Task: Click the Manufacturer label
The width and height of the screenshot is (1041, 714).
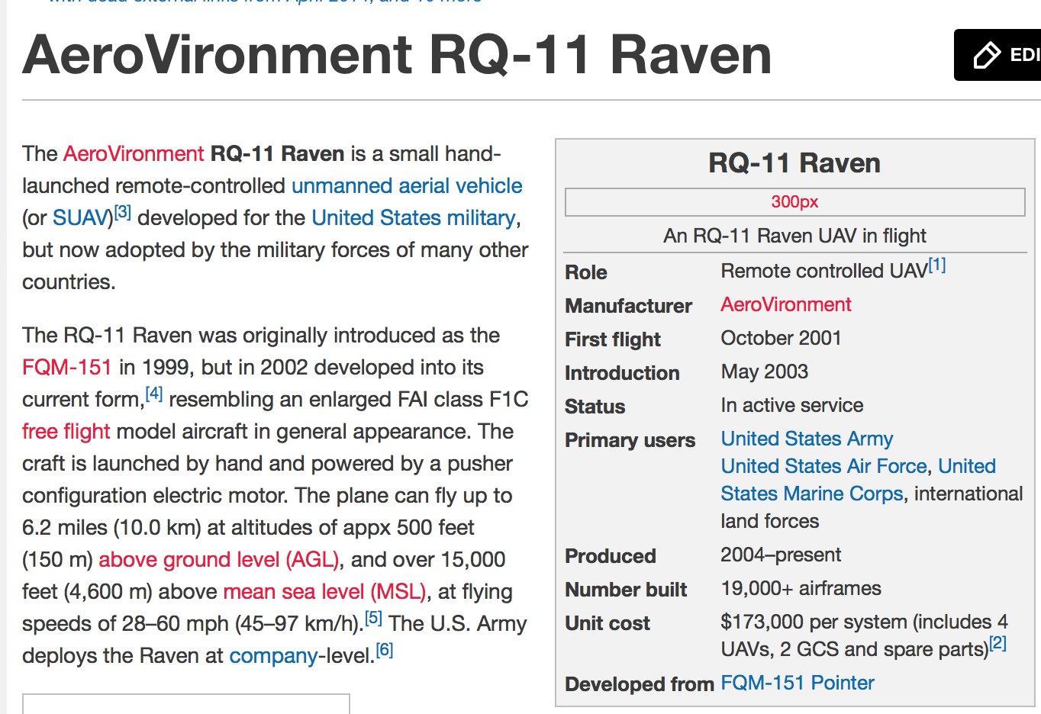Action: pyautogui.click(x=629, y=307)
